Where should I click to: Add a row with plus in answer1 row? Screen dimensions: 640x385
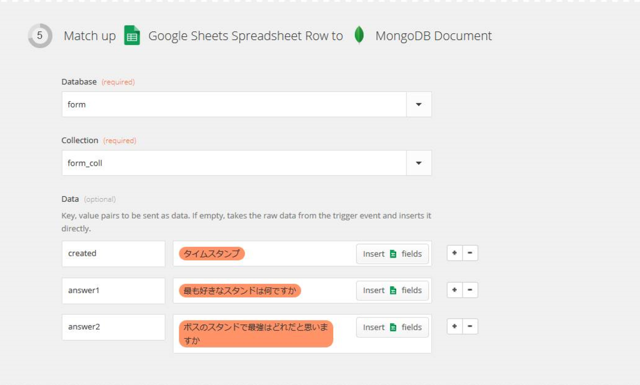tap(455, 290)
